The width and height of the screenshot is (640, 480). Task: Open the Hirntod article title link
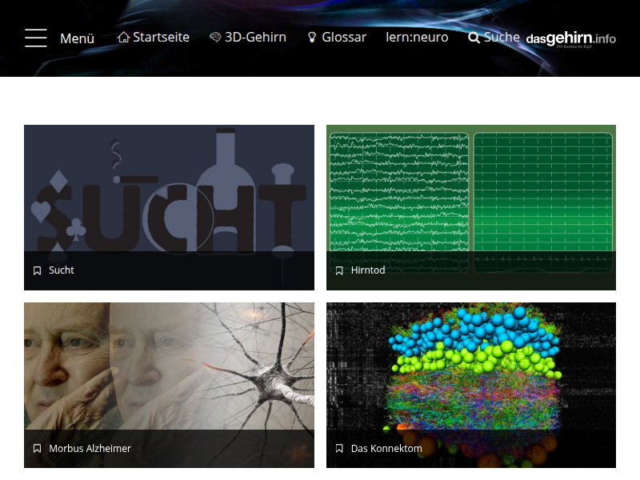pos(368,270)
